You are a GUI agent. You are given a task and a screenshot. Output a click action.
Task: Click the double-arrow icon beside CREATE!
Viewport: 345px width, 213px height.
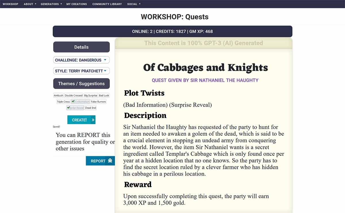93,120
